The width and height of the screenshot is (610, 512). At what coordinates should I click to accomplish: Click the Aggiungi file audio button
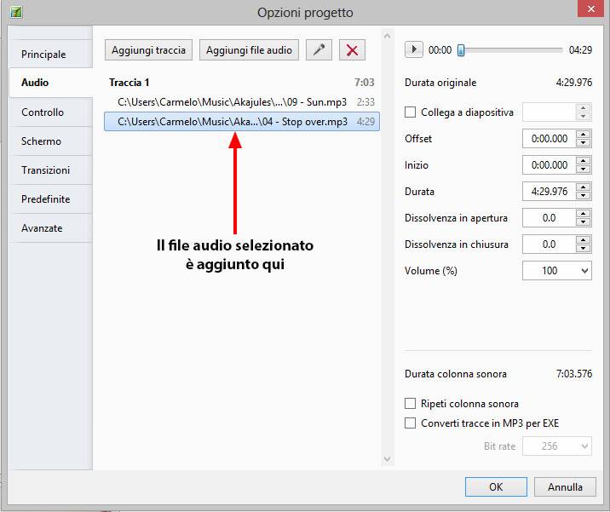pyautogui.click(x=249, y=50)
